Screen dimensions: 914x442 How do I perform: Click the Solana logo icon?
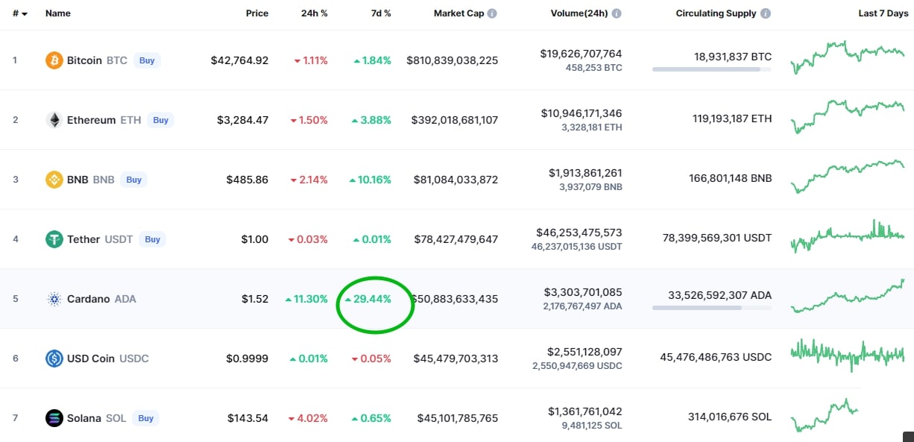pyautogui.click(x=54, y=418)
